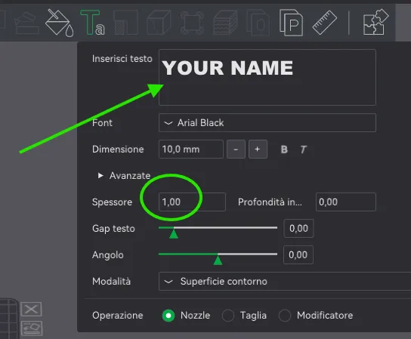Open the Superficie contorno mode dropdown
Screen dimensions: 411x339
(285, 282)
